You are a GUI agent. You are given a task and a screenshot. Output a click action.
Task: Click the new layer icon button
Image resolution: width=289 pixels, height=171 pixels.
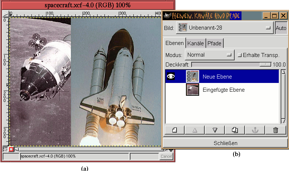click(x=174, y=130)
